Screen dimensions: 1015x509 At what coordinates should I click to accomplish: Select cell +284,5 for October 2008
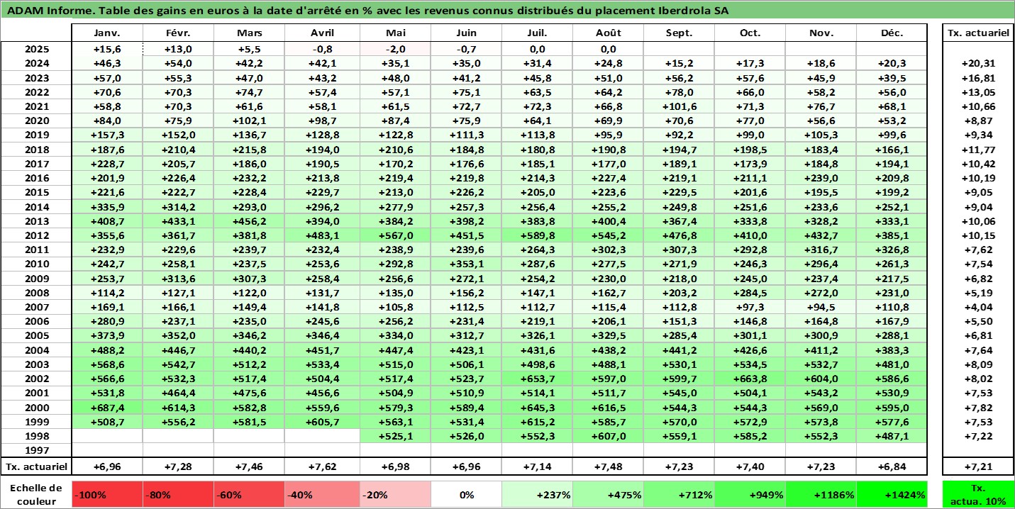click(x=750, y=293)
